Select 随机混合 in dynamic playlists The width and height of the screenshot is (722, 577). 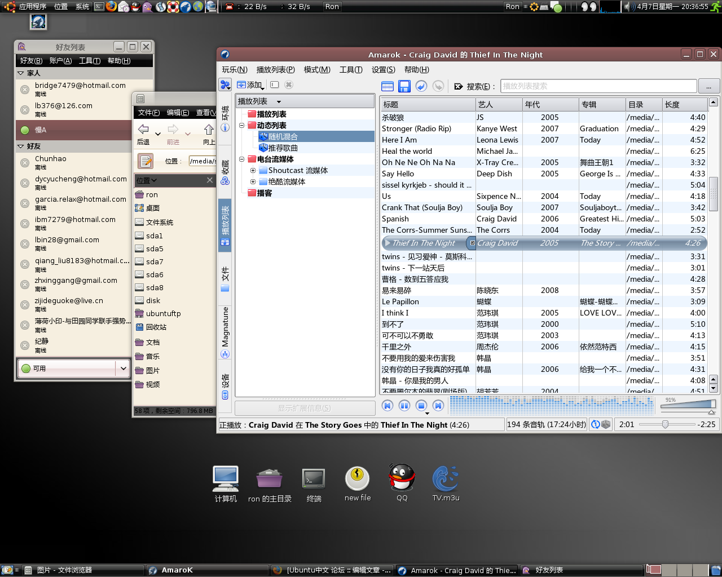283,136
